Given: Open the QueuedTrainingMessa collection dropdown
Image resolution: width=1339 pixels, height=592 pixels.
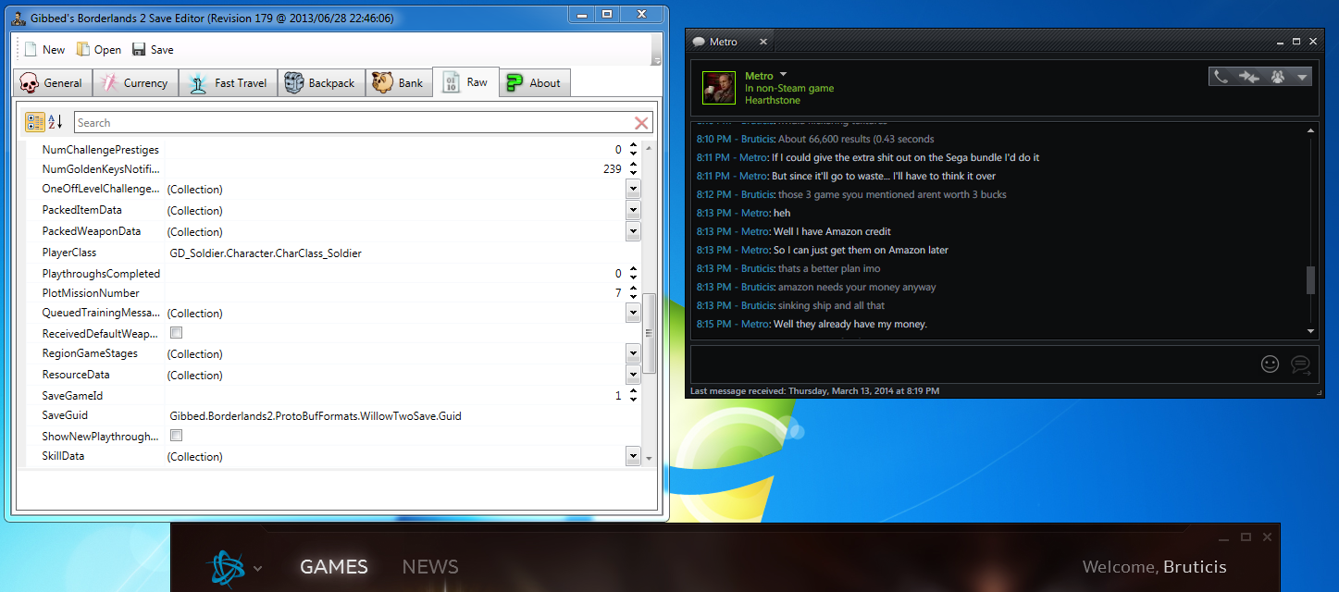Looking at the screenshot, I should pos(633,313).
